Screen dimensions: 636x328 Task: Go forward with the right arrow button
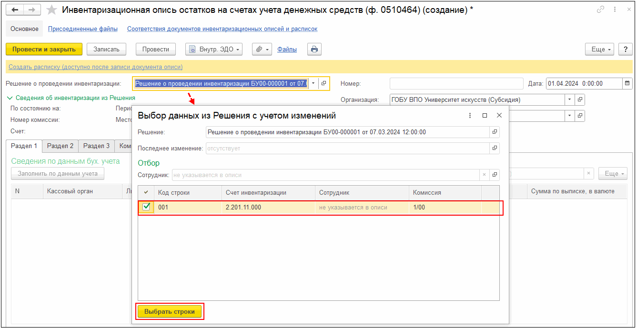[32, 10]
